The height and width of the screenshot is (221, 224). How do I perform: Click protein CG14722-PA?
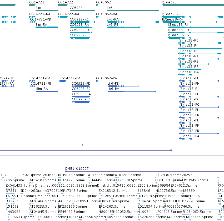coord(70,78)
